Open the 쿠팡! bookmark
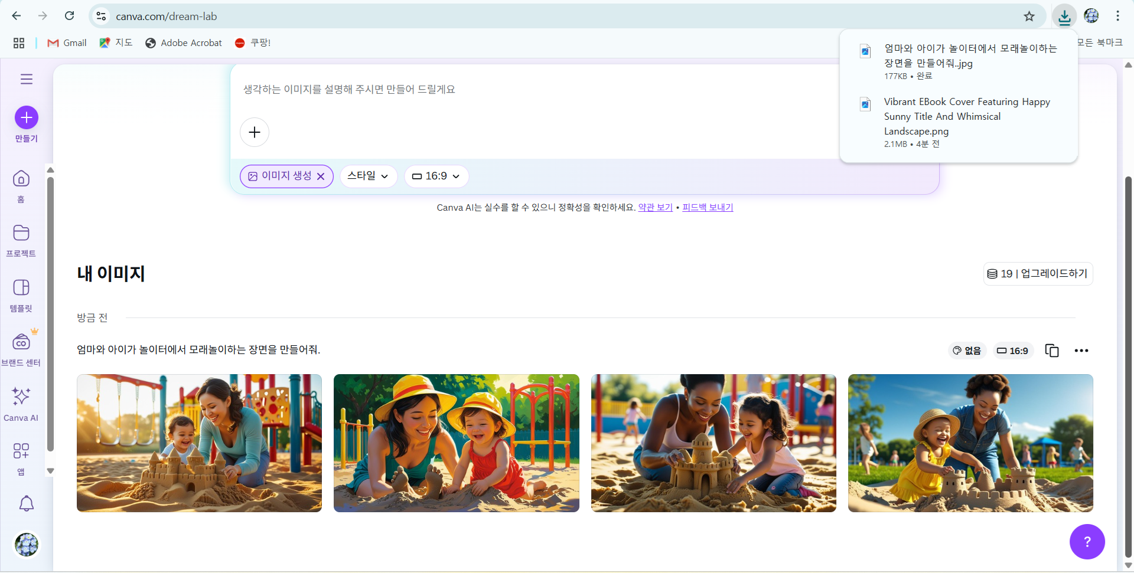 [253, 43]
